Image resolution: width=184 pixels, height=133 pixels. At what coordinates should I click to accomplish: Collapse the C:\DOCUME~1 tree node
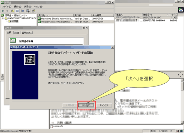(x=3, y=18)
